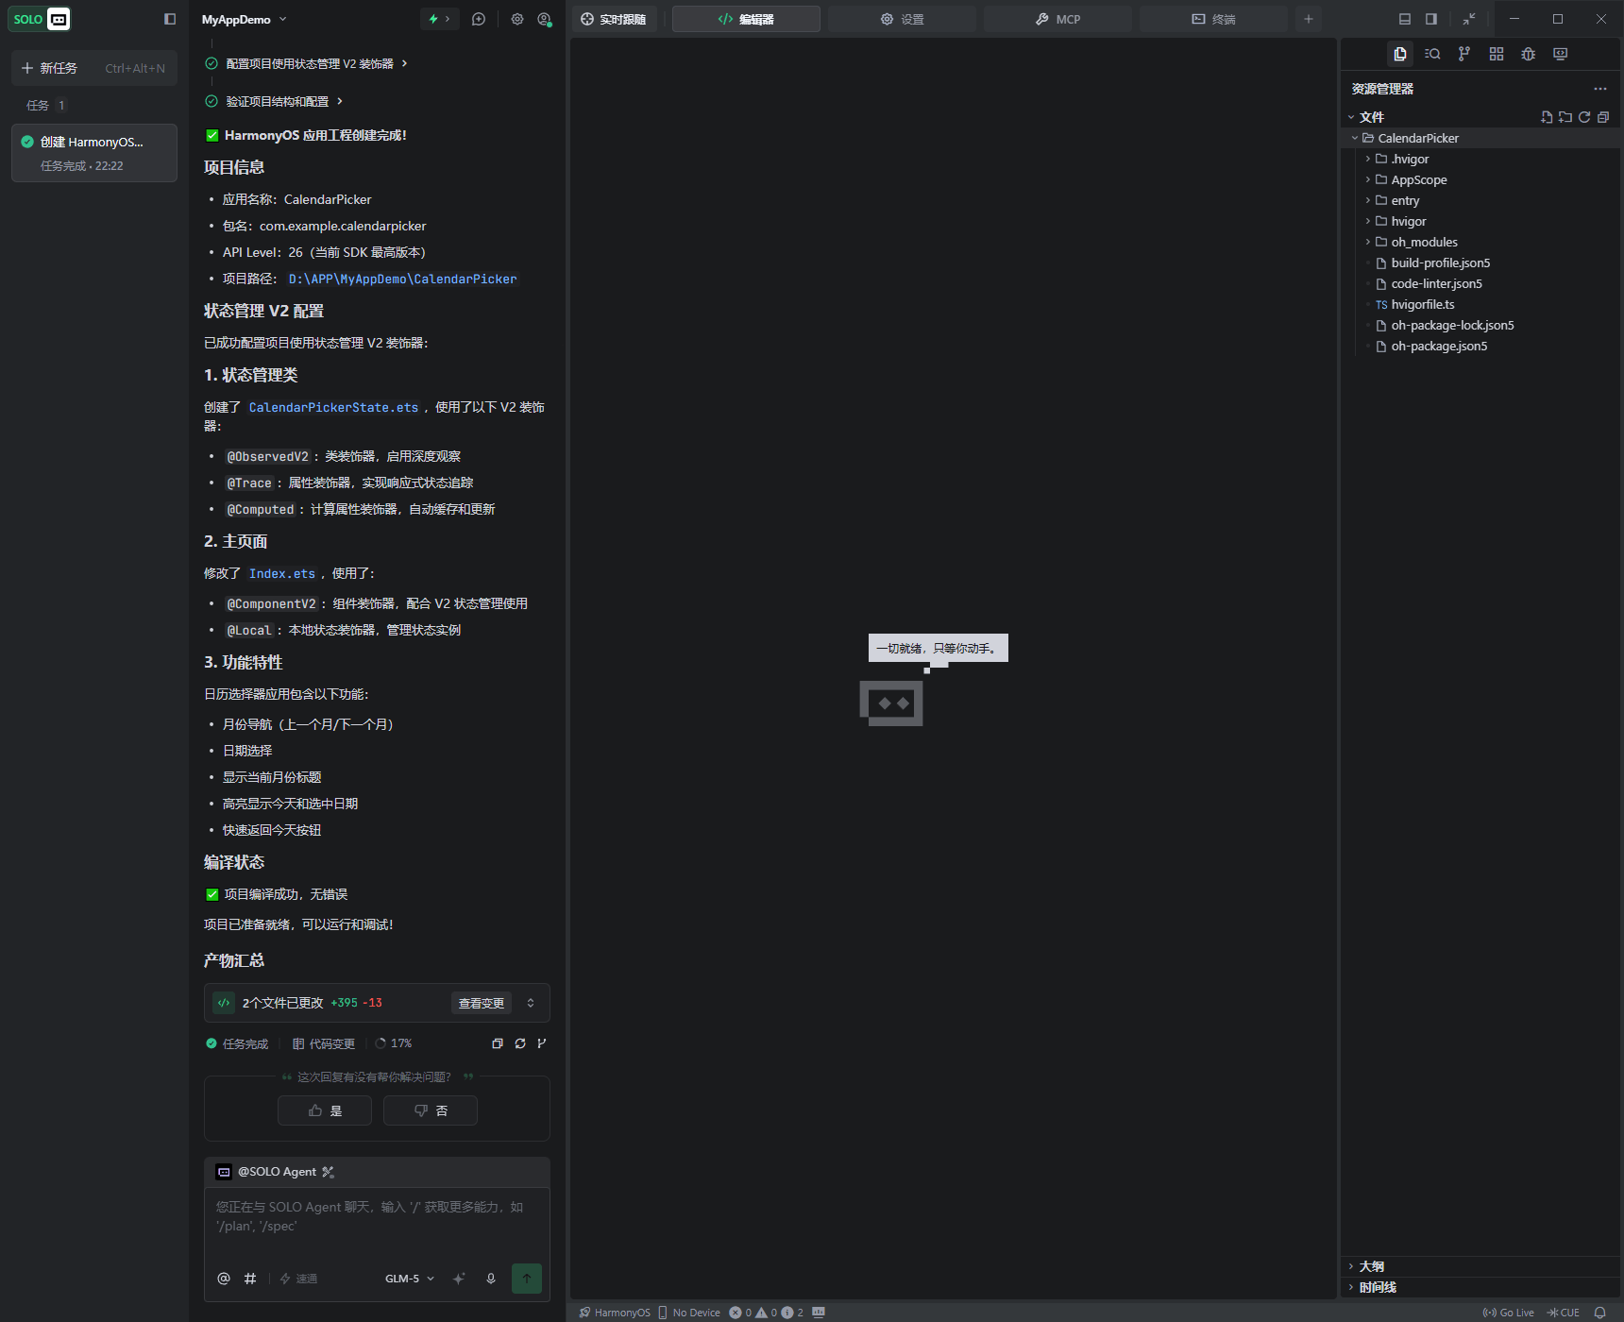
Task: Open the Index.ets file link
Action: [x=282, y=573]
